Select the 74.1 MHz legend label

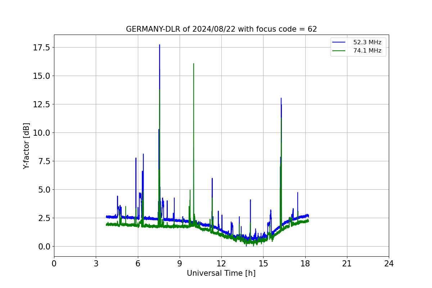(x=367, y=51)
